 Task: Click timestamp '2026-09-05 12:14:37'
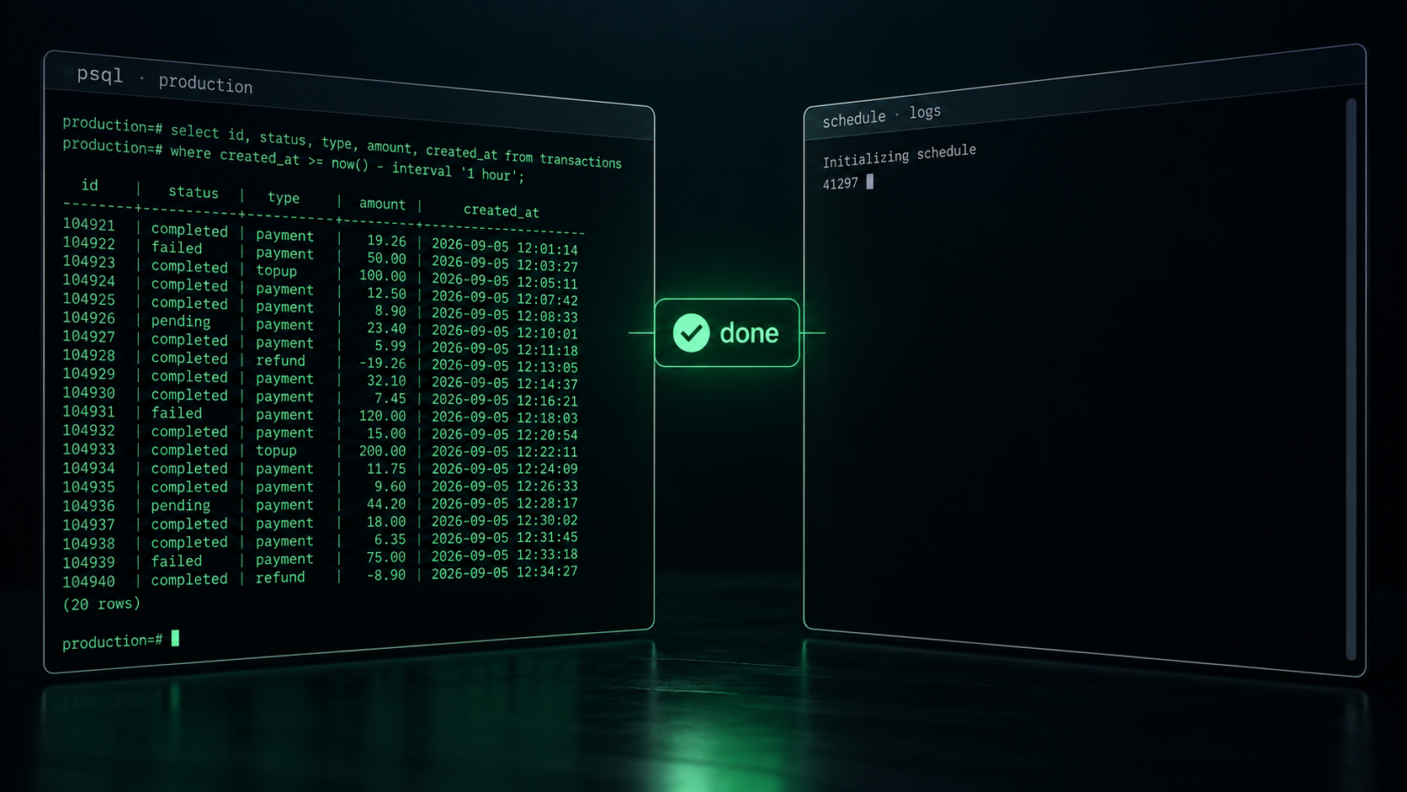[504, 383]
